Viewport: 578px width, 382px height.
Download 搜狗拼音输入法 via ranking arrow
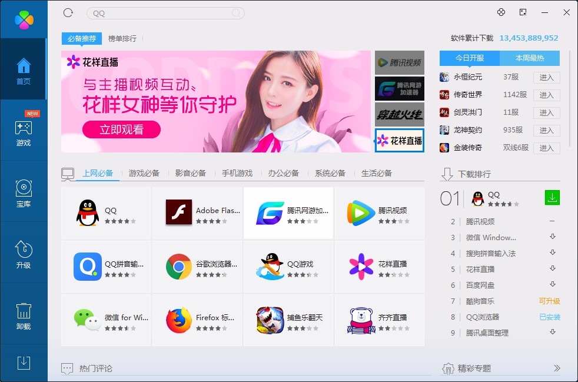click(553, 253)
